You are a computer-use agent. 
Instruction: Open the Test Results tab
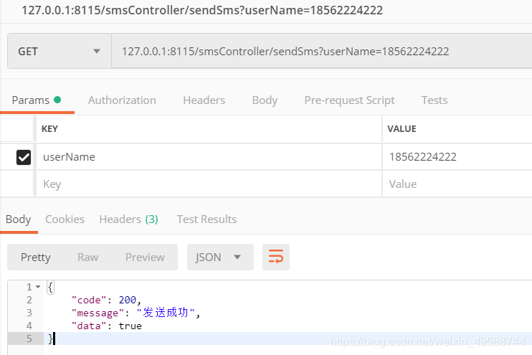[x=206, y=219]
